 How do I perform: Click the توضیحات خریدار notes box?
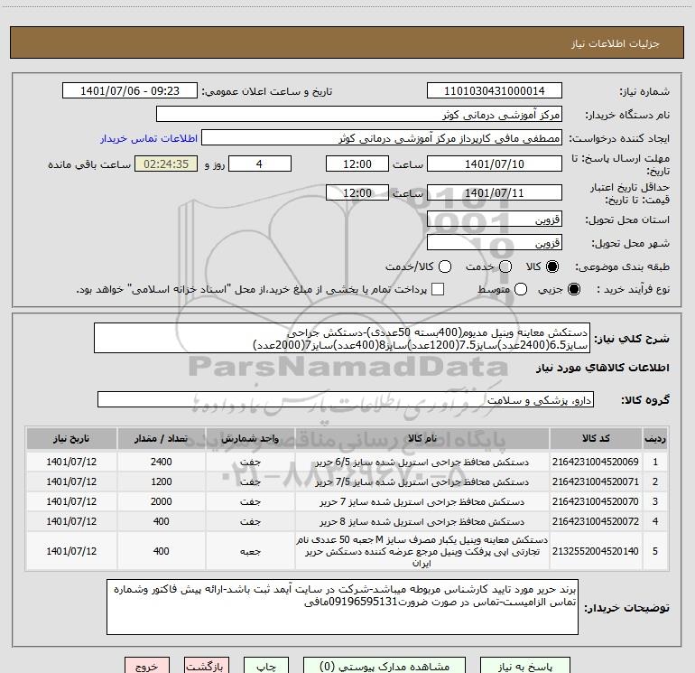click(x=343, y=607)
